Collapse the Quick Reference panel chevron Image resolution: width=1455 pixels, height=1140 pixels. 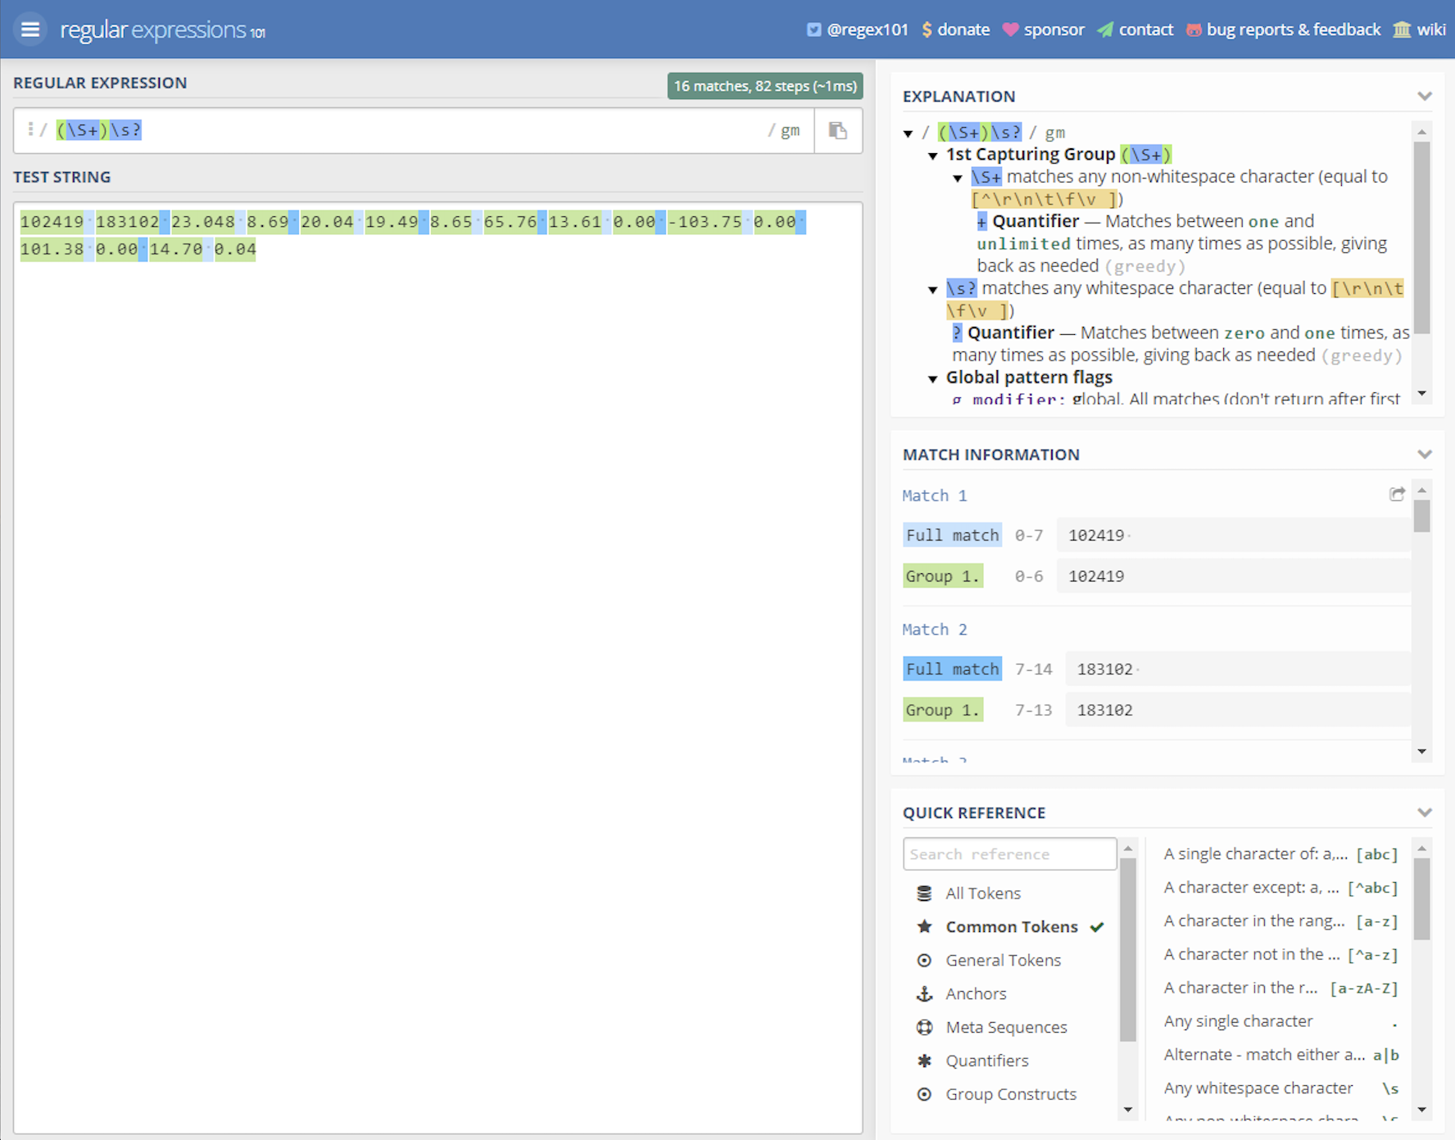click(1425, 813)
